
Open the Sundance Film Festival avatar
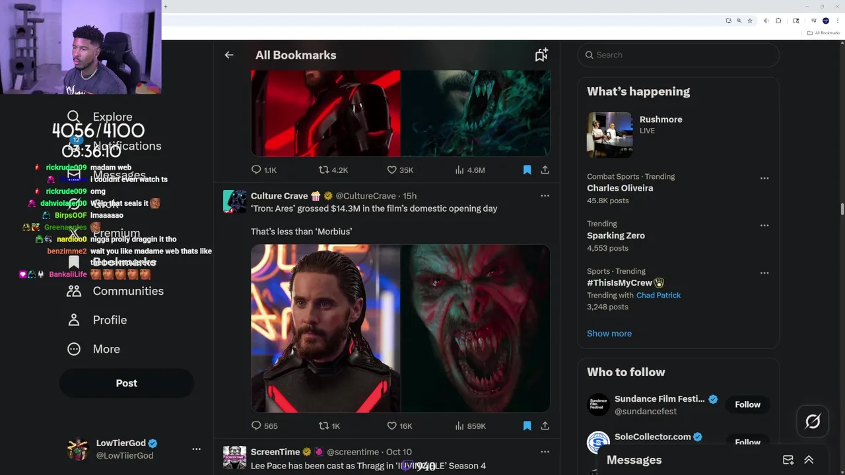pyautogui.click(x=598, y=404)
